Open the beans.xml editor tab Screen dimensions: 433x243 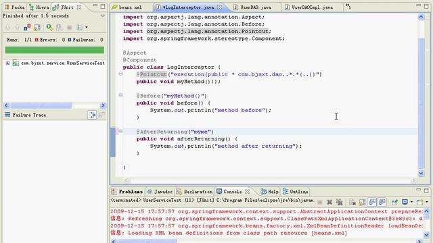[127, 7]
